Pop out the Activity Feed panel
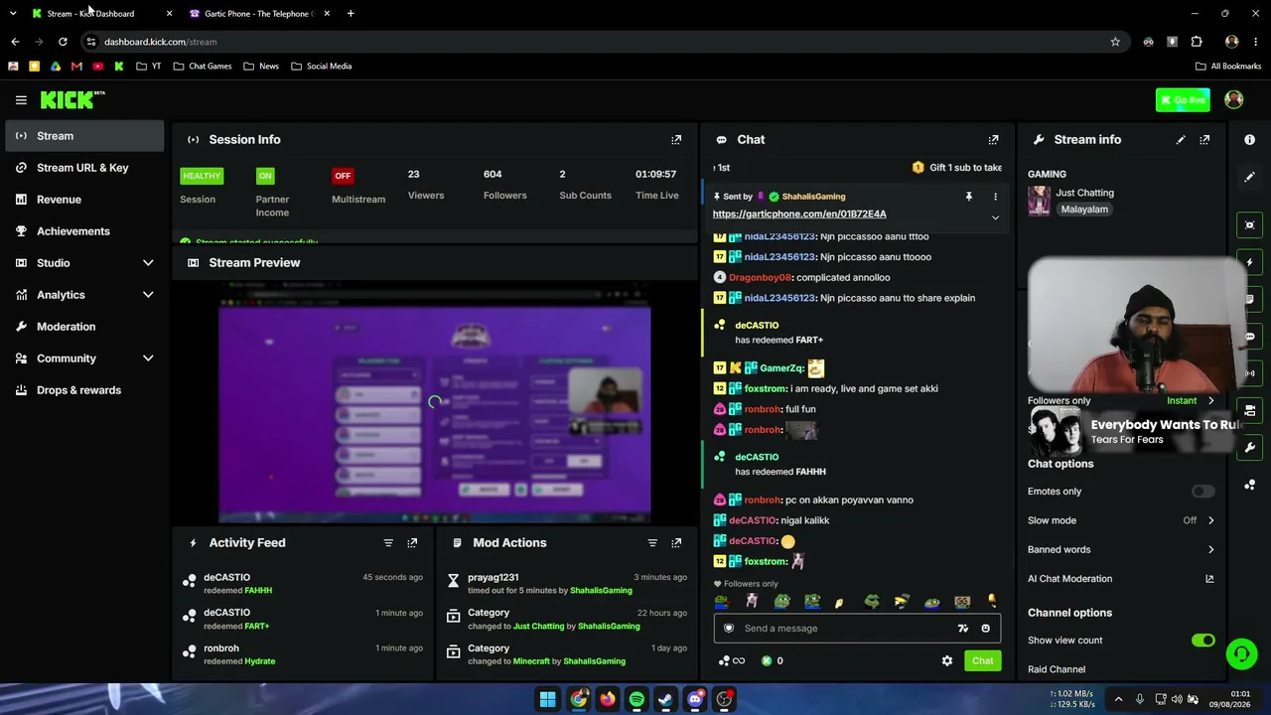This screenshot has width=1271, height=715. 412,543
